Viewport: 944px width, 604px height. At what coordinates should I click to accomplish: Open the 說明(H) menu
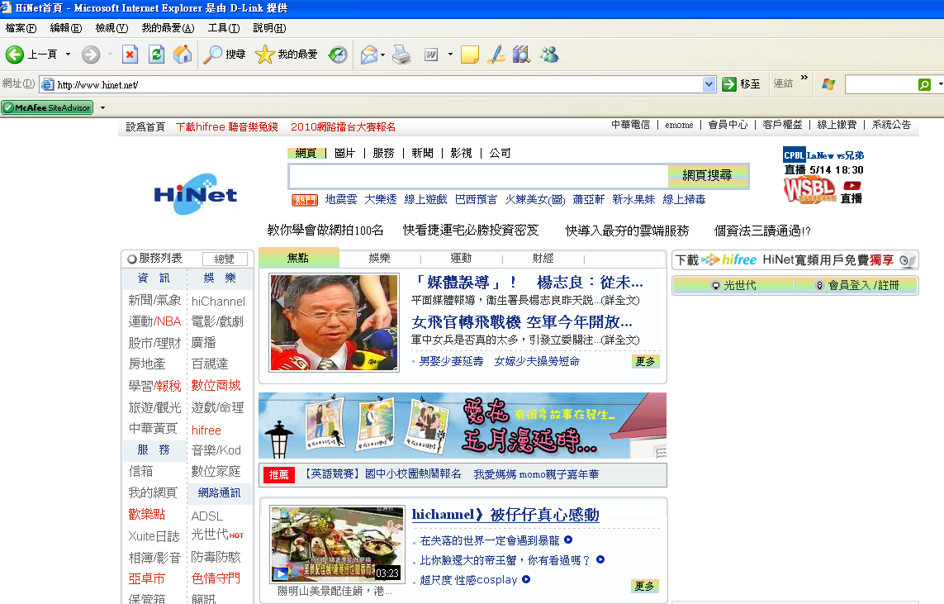pyautogui.click(x=270, y=28)
